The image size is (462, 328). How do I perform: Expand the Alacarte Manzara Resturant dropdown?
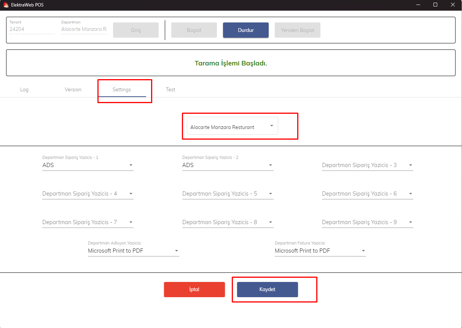pos(232,126)
